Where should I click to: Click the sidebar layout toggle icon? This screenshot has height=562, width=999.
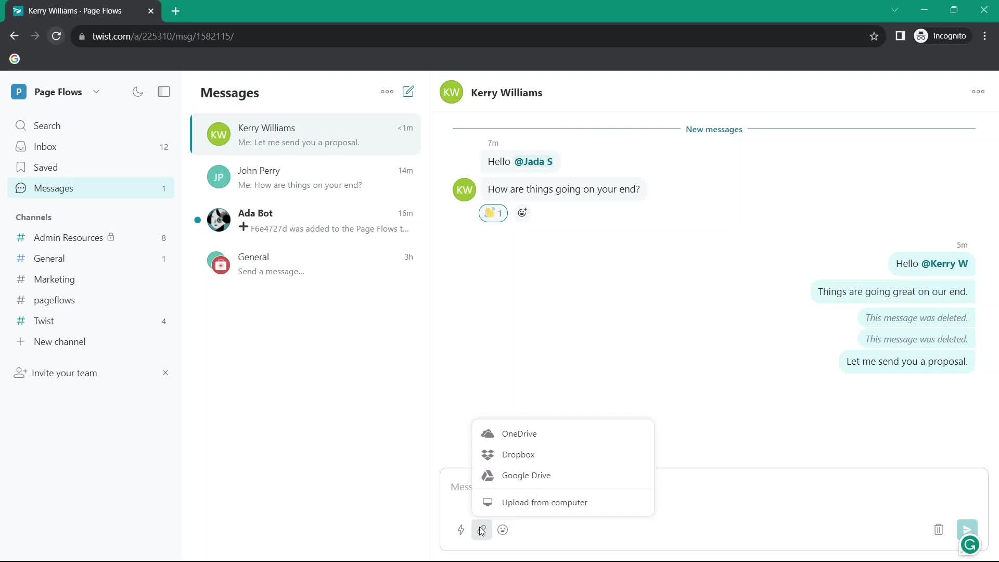[164, 91]
